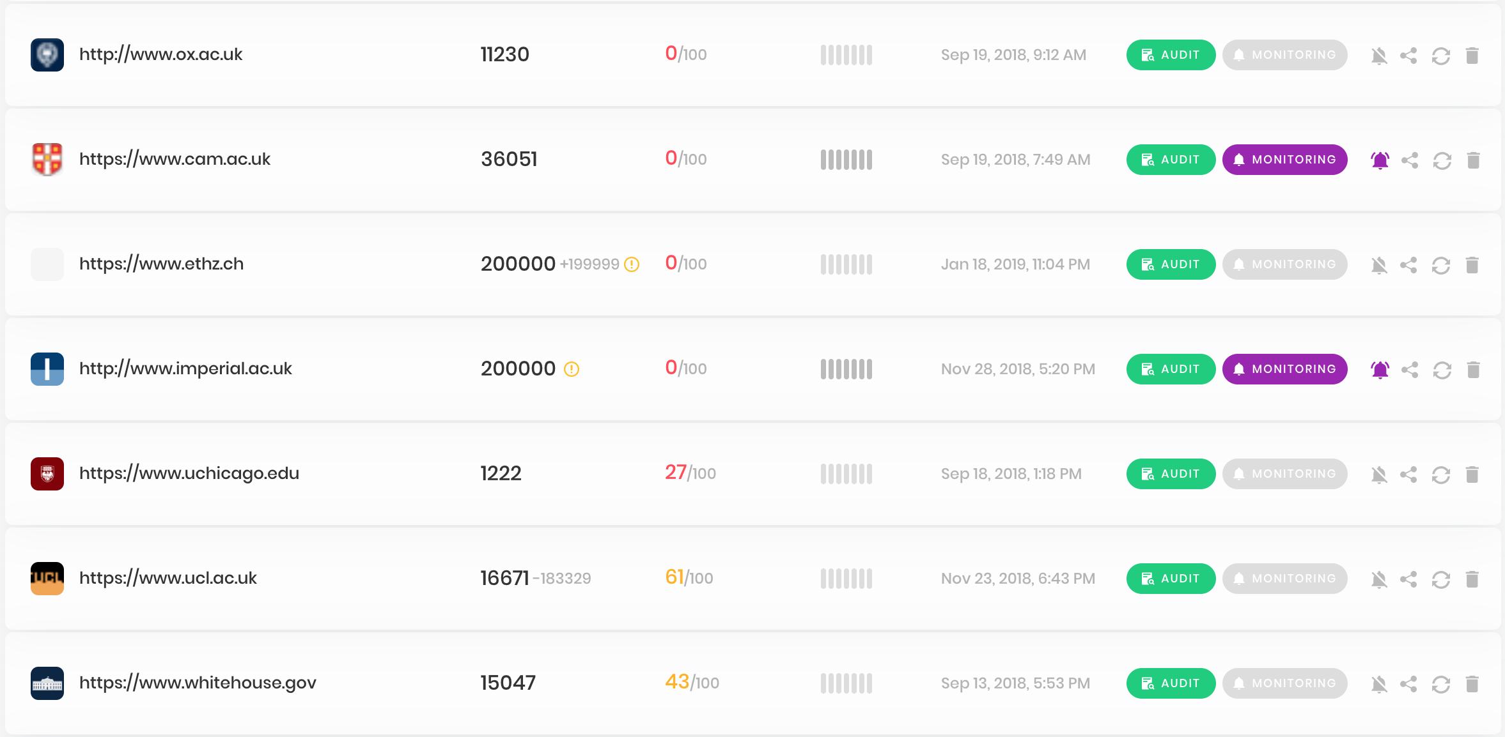1505x737 pixels.
Task: Open the https://www.ucl.ac.uk project link
Action: (x=168, y=578)
